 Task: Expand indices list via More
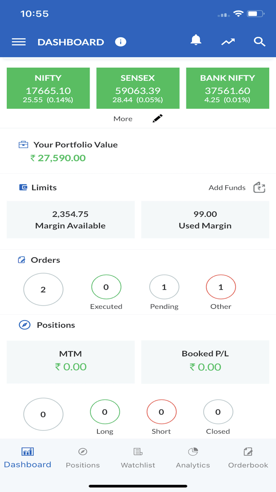pyautogui.click(x=123, y=119)
